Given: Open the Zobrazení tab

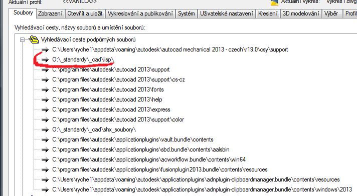Looking at the screenshot, I should pyautogui.click(x=50, y=13).
